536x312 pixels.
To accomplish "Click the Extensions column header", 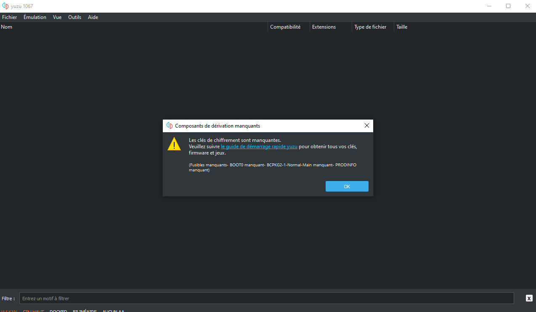I will (324, 27).
